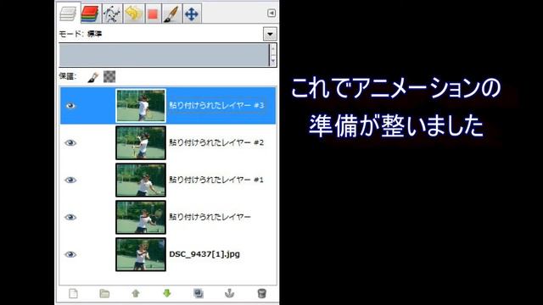Duplicate the selected layer
The image size is (543, 305).
tap(199, 294)
